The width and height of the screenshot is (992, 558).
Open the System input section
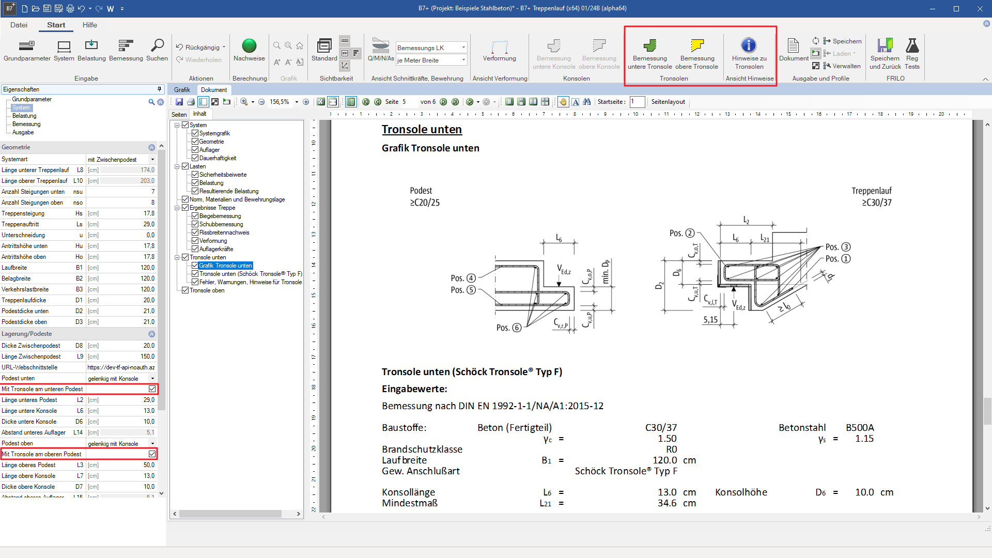point(64,50)
